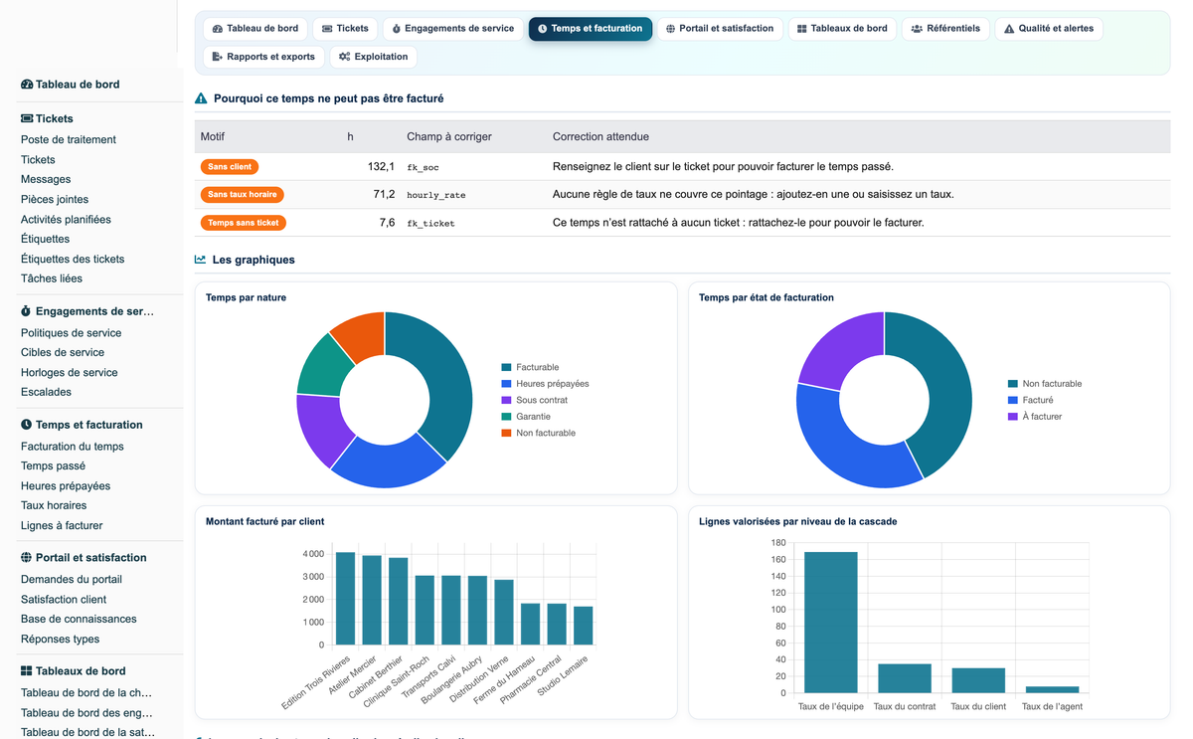
Task: Select the Exploitation tab
Action: [x=373, y=57]
